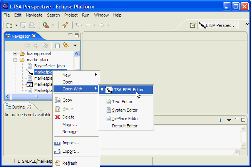Click the Forward navigation arrow in main toolbar
This screenshot has height=167, width=251.
coord(101,25)
